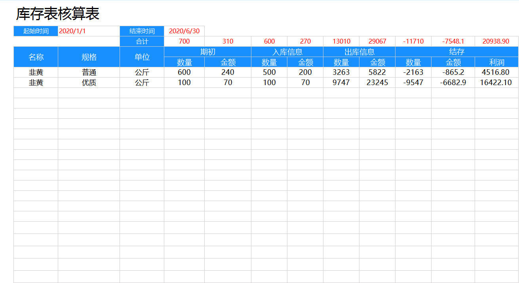This screenshot has height=283, width=519.
Task: Click profit value 16422.10
Action: (x=496, y=83)
